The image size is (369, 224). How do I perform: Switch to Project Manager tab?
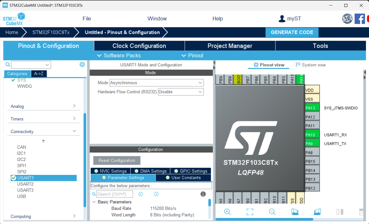[x=230, y=46]
